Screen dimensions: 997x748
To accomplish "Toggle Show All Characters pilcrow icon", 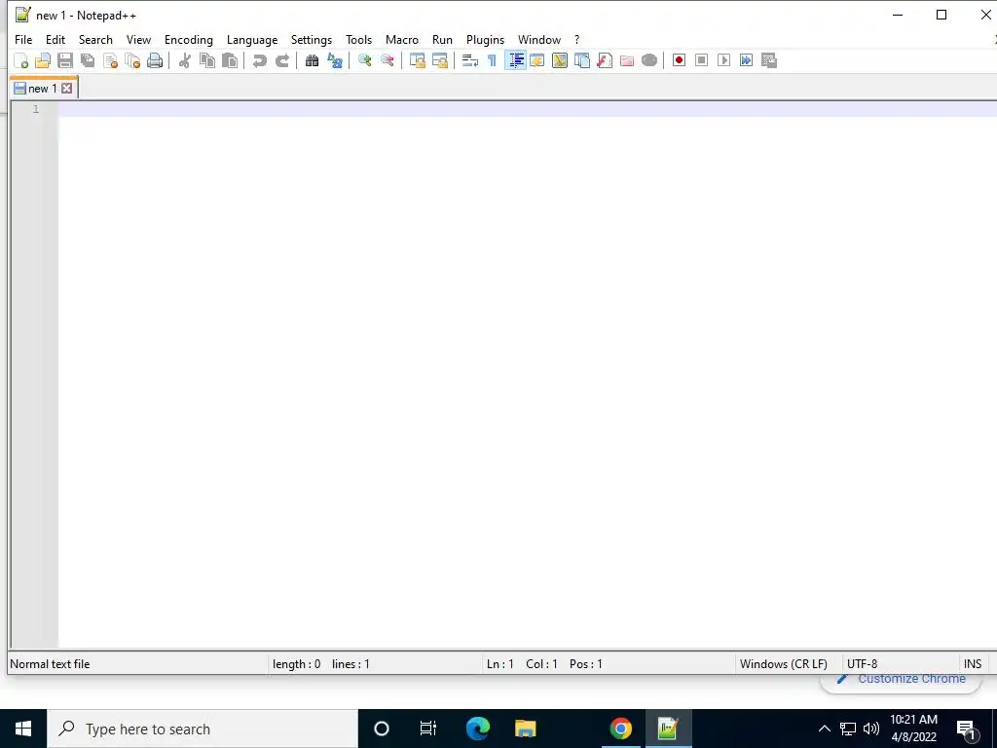I will 492,60.
